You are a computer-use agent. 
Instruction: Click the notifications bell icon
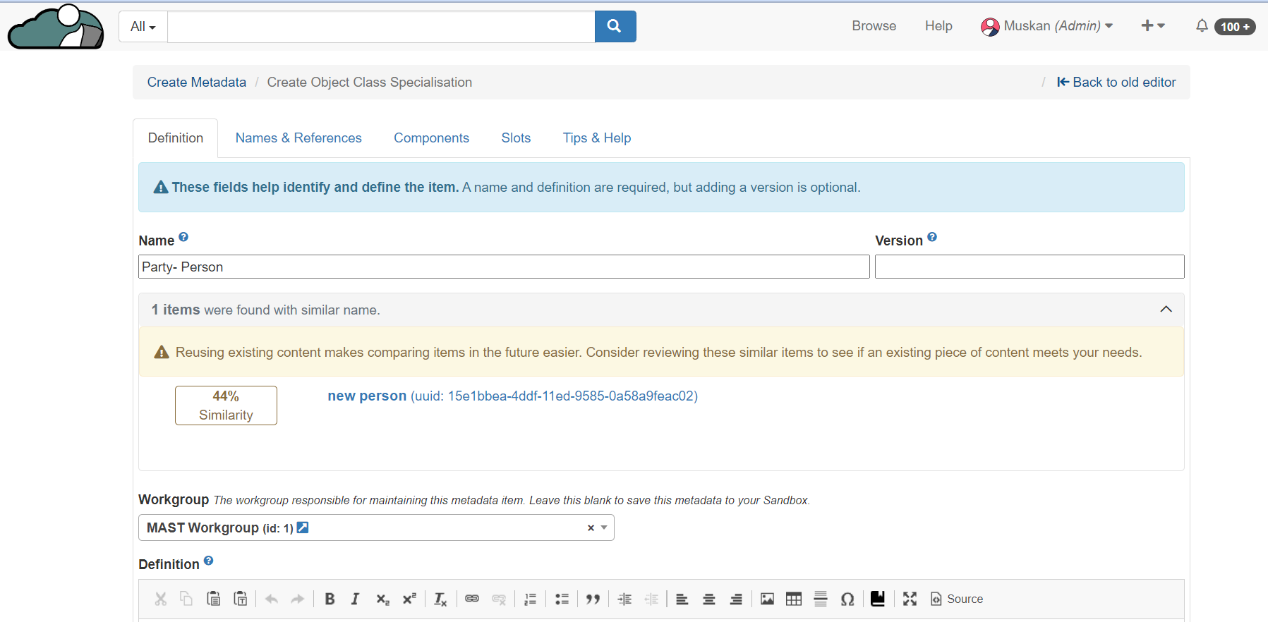pos(1202,26)
